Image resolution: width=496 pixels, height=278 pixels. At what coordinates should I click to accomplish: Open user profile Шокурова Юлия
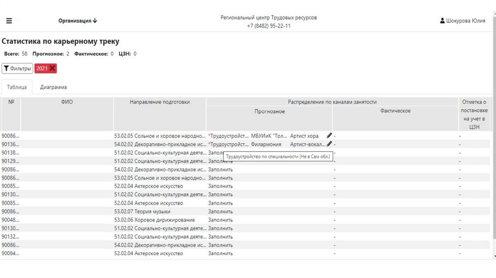pos(463,21)
